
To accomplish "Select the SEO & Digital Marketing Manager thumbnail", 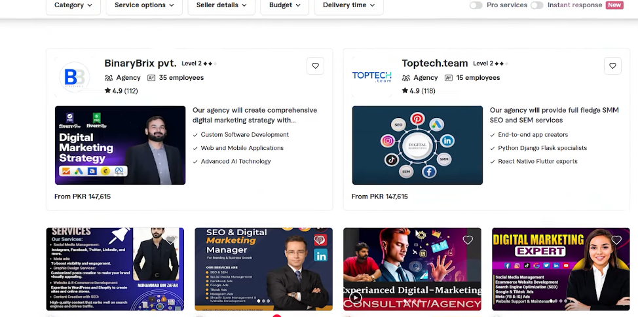I will [x=263, y=269].
